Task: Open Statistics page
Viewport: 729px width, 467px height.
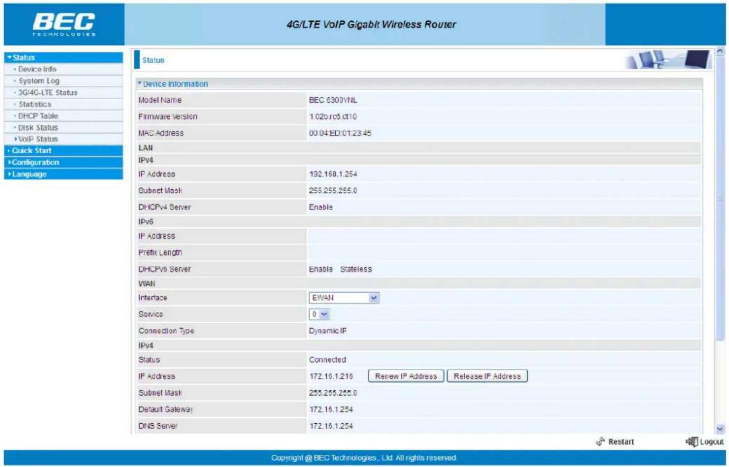Action: [35, 104]
